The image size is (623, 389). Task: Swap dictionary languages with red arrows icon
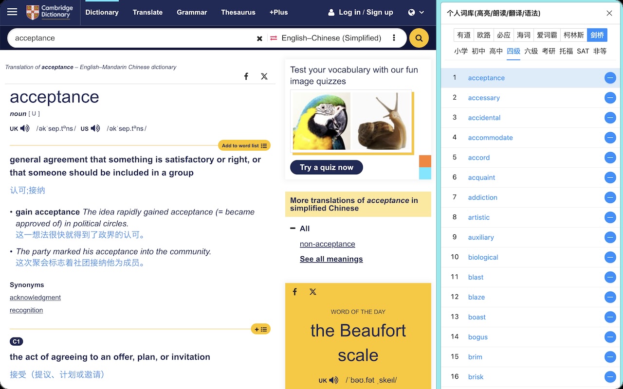click(x=274, y=38)
